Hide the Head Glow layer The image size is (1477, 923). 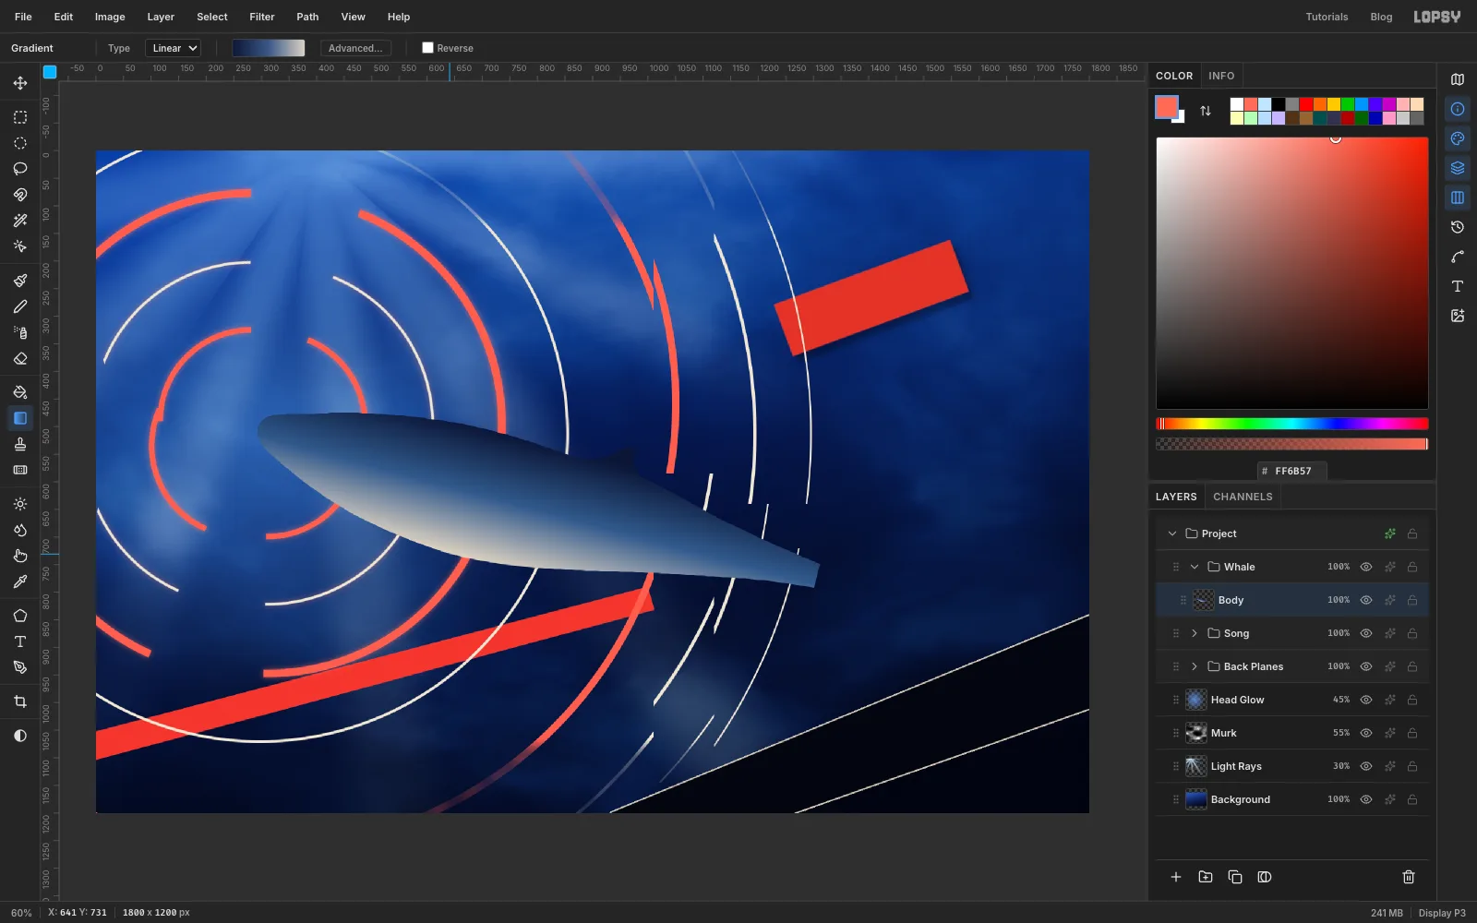click(1366, 700)
